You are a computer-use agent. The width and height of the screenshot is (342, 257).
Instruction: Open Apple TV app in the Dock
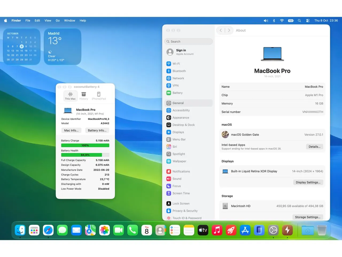coord(203,230)
